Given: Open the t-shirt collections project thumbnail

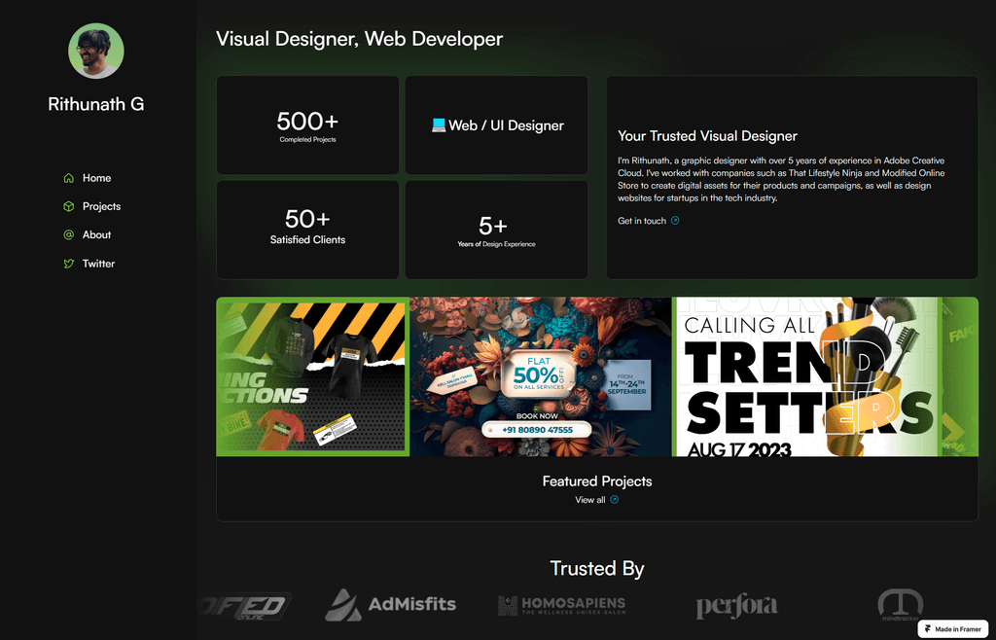Looking at the screenshot, I should [312, 377].
